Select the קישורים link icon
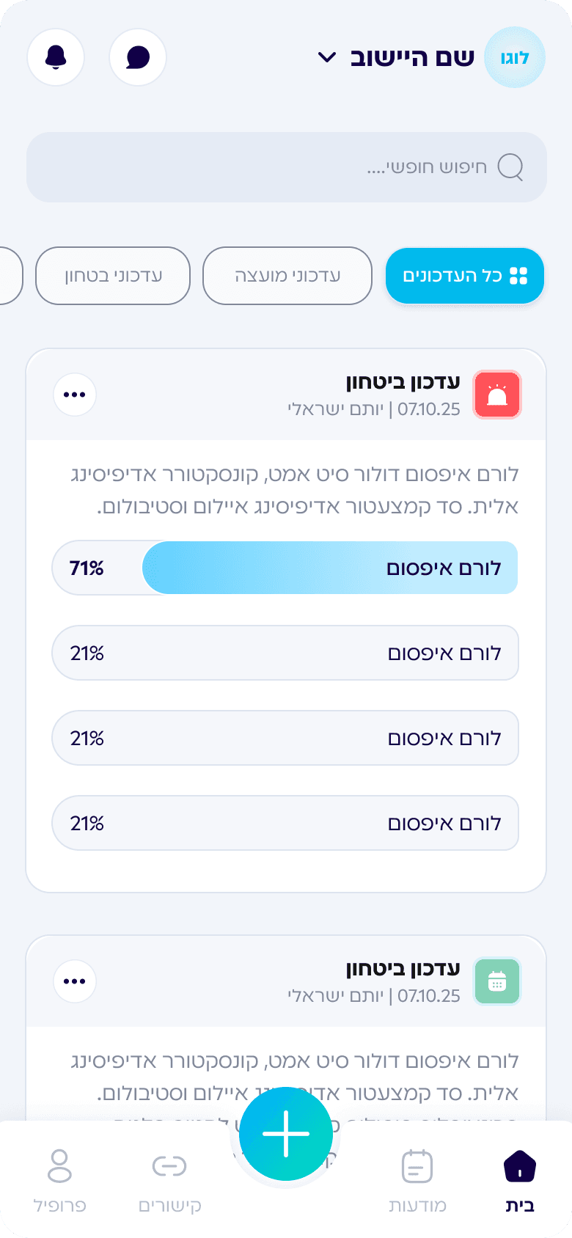This screenshot has width=572, height=1238. pyautogui.click(x=169, y=1166)
